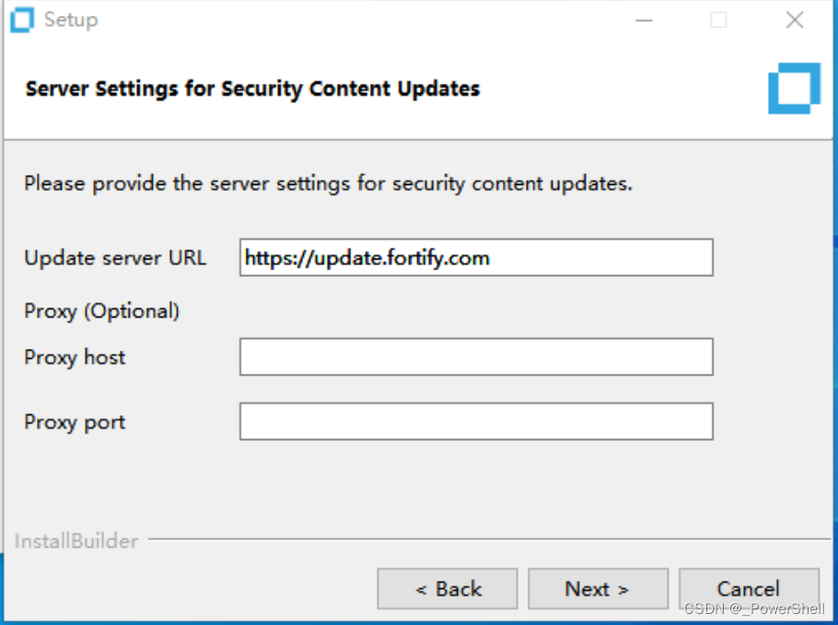Click the "Proxy port" label
The width and height of the screenshot is (838, 625).
(75, 422)
